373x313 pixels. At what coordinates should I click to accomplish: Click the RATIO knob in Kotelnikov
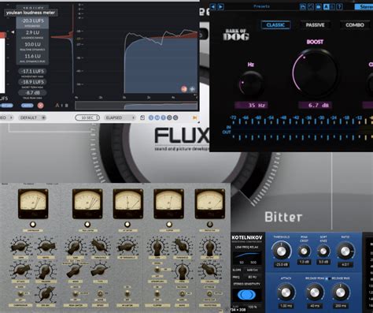(345, 252)
